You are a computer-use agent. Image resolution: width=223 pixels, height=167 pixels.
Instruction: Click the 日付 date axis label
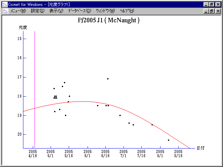pos(200,148)
